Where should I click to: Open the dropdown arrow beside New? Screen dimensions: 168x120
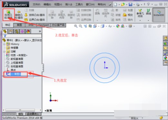(x=119, y=5)
